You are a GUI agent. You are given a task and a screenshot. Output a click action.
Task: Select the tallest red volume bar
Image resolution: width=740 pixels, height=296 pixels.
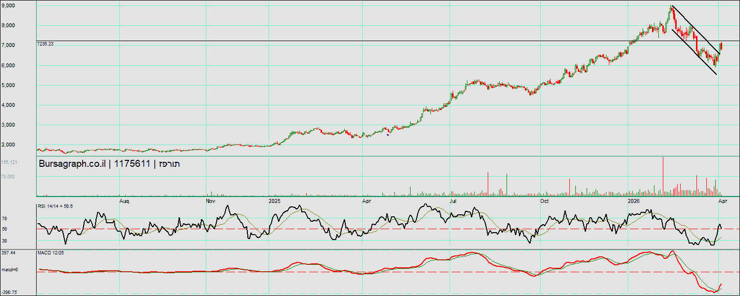(663, 176)
